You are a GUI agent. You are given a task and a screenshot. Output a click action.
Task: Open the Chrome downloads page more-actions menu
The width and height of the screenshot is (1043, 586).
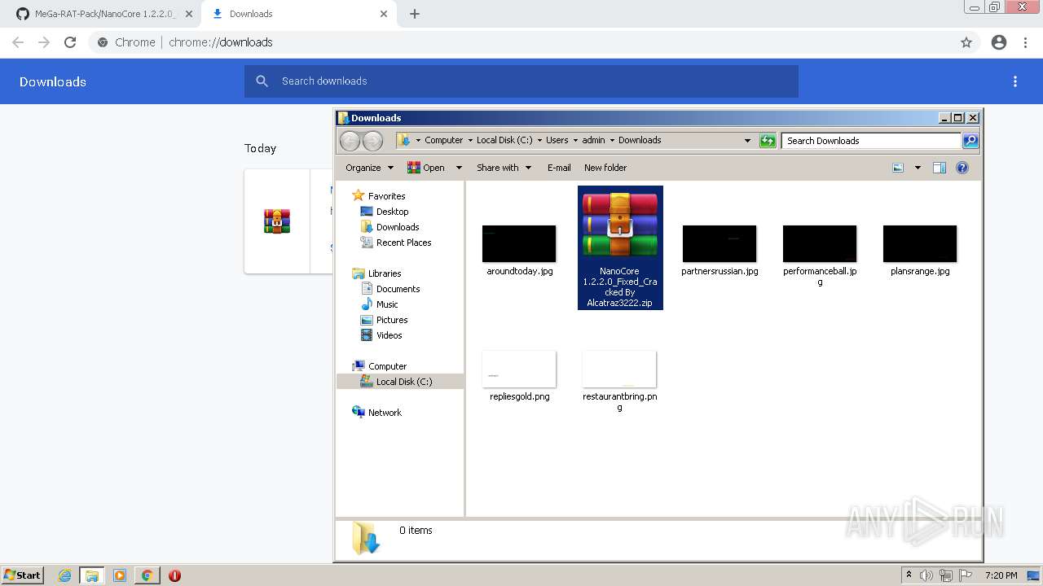click(1015, 81)
